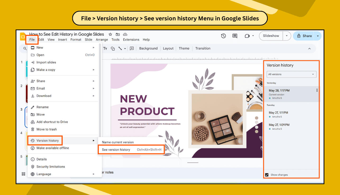Enable the Show changes checkbox
This screenshot has height=195, width=340.
coord(267,175)
